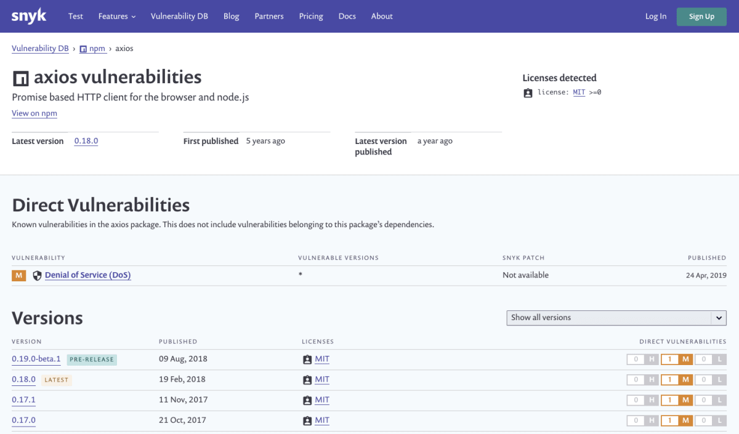Click the PRE-RELEASE tag on 0.19.0-beta.1

tap(92, 360)
